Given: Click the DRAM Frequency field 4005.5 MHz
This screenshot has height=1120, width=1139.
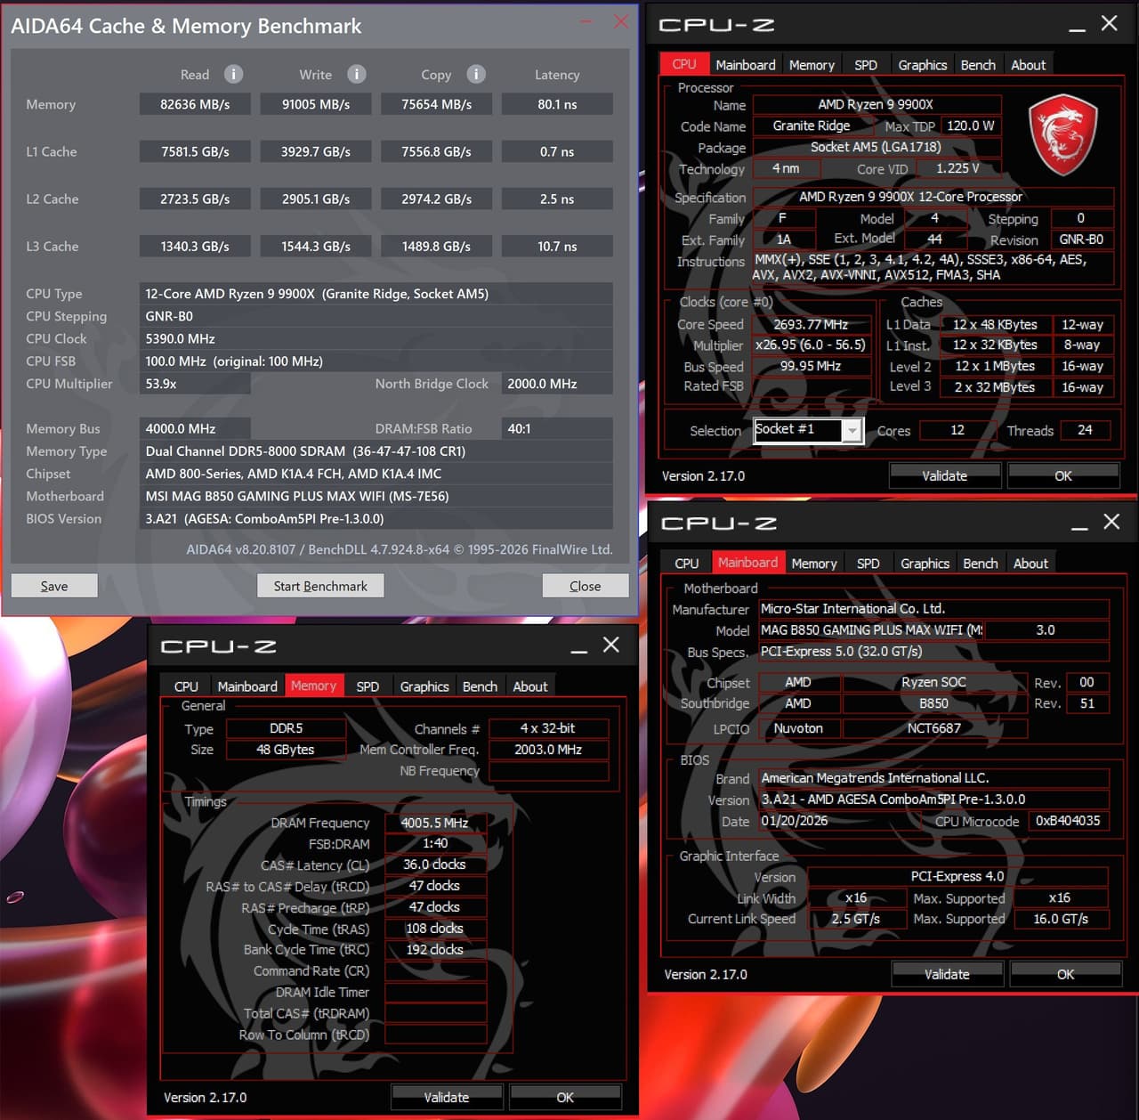Looking at the screenshot, I should [435, 823].
